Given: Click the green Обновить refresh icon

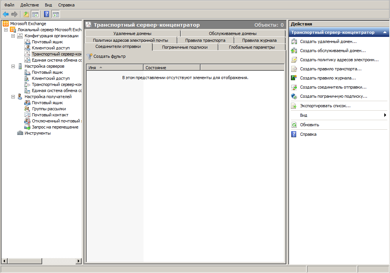Looking at the screenshot, I should [x=294, y=125].
